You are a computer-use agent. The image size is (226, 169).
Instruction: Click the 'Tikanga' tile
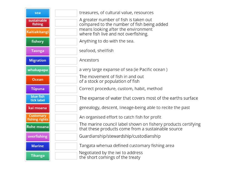[x=38, y=155]
